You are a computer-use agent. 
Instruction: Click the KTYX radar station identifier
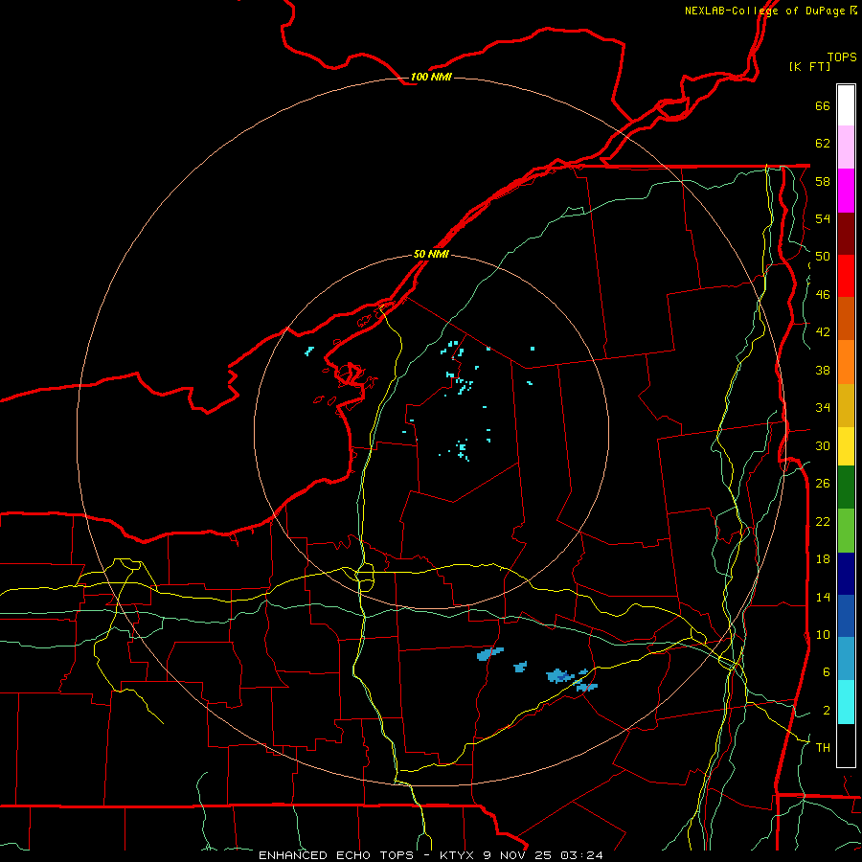[x=456, y=855]
